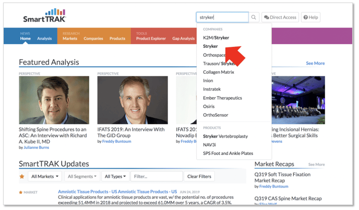The width and height of the screenshot is (359, 210).
Task: Open the Products research tab
Action: coord(117,38)
